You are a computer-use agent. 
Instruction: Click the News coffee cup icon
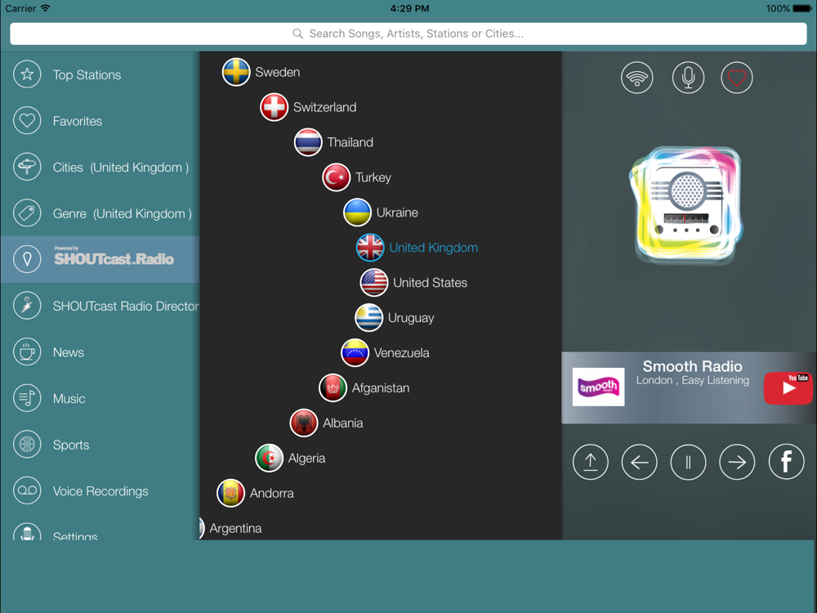[x=27, y=352]
